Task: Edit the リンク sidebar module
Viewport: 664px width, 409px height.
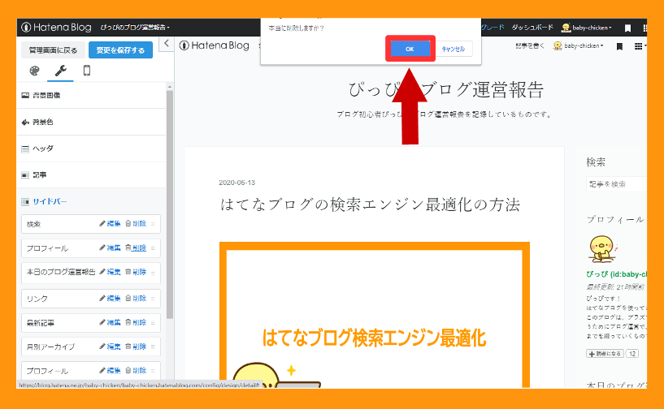Action: click(x=110, y=298)
